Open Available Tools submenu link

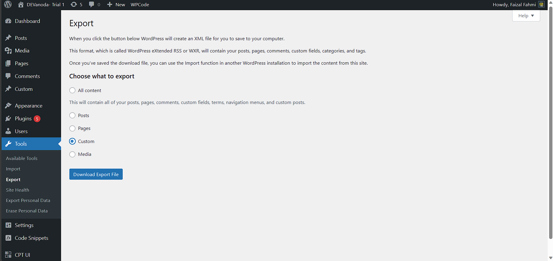point(22,159)
